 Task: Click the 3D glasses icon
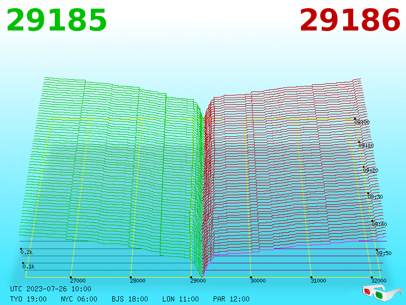[382, 293]
